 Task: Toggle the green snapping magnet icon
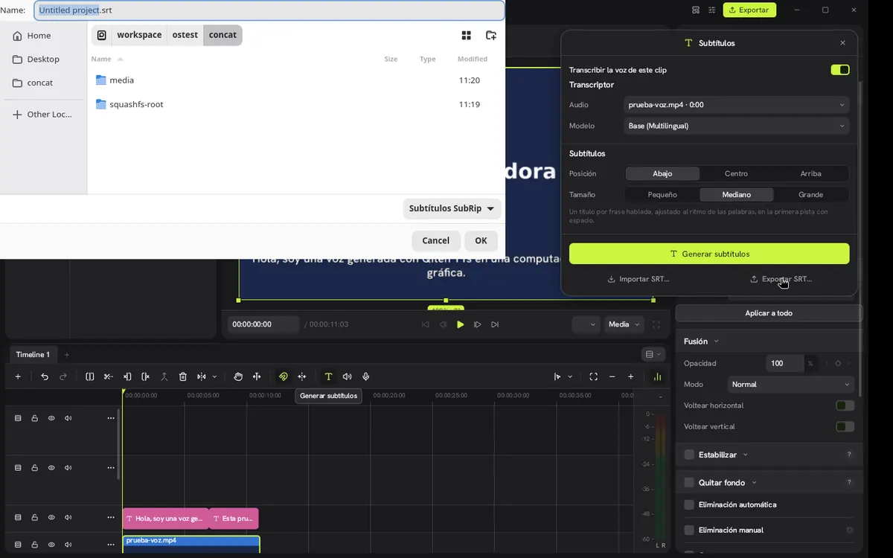point(283,376)
